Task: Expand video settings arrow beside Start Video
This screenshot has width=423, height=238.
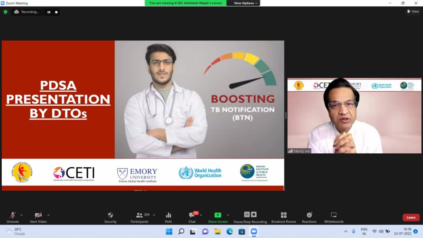Action: tap(48, 215)
